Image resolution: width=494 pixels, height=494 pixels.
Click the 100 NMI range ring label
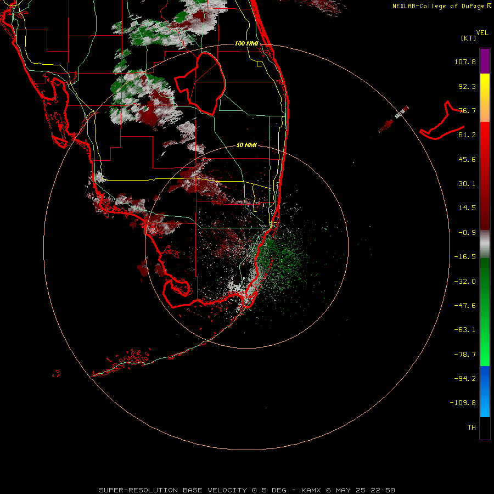(246, 43)
